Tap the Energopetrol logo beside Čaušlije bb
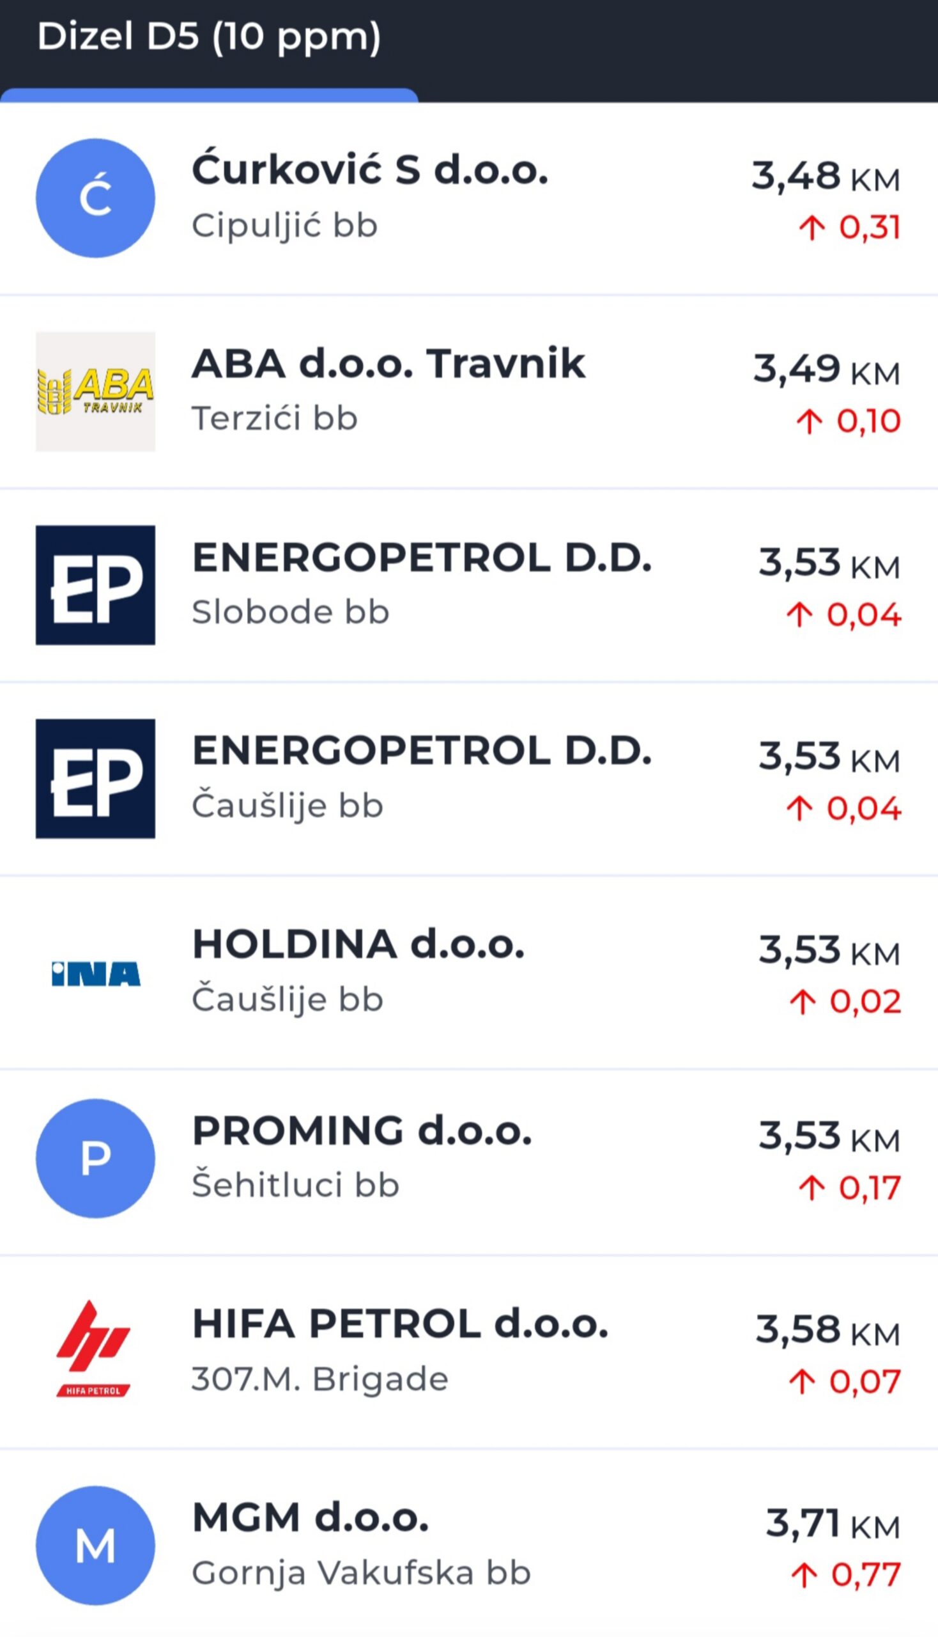The image size is (938, 1637). (x=95, y=778)
